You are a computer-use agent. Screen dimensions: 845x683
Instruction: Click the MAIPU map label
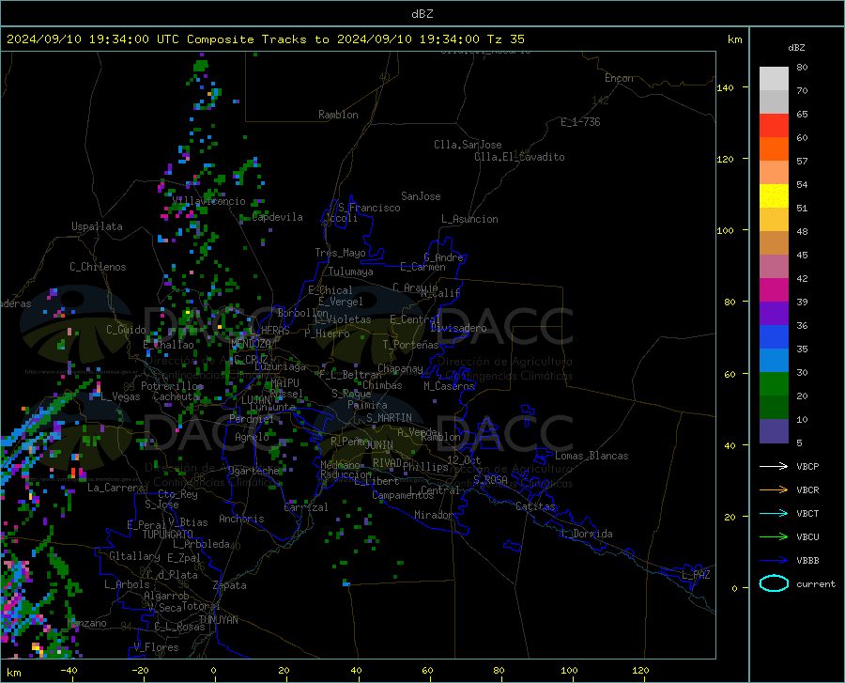coord(284,382)
